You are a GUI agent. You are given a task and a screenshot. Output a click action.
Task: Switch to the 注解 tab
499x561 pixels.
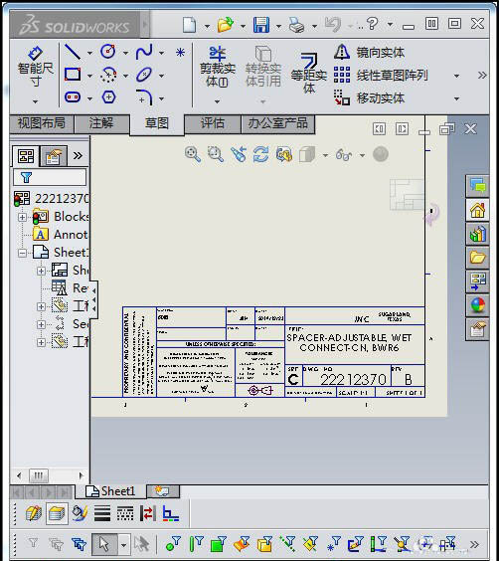coord(101,123)
